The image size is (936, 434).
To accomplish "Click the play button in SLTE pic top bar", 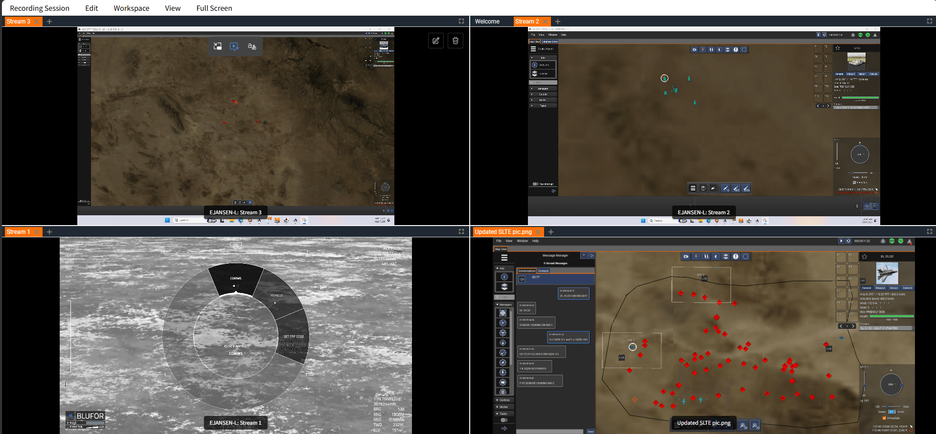I will pyautogui.click(x=841, y=241).
